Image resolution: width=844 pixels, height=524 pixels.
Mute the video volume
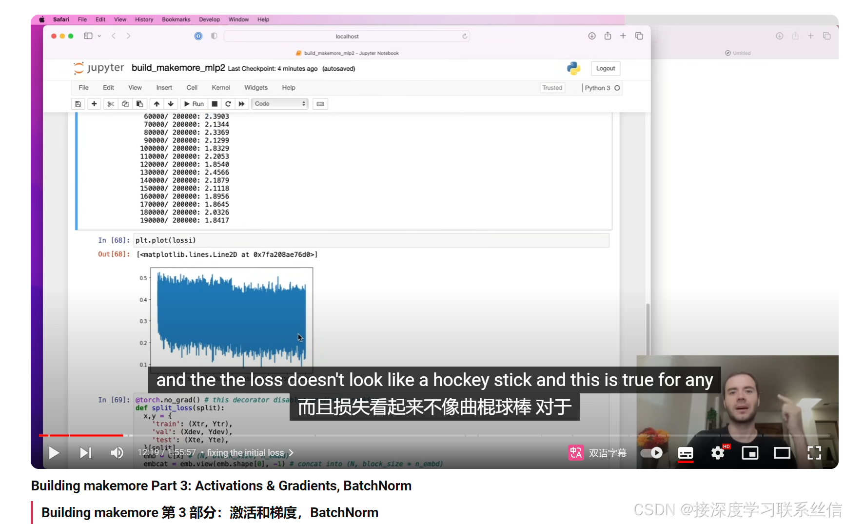[x=117, y=453]
